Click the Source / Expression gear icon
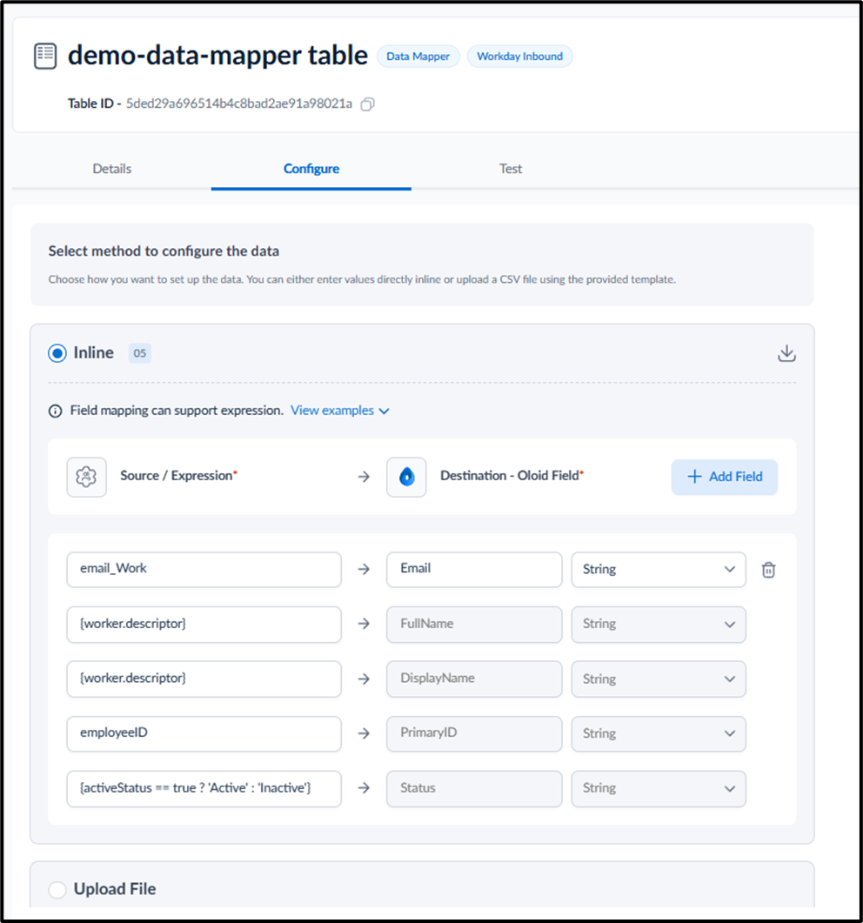The width and height of the screenshot is (863, 923). [x=86, y=477]
